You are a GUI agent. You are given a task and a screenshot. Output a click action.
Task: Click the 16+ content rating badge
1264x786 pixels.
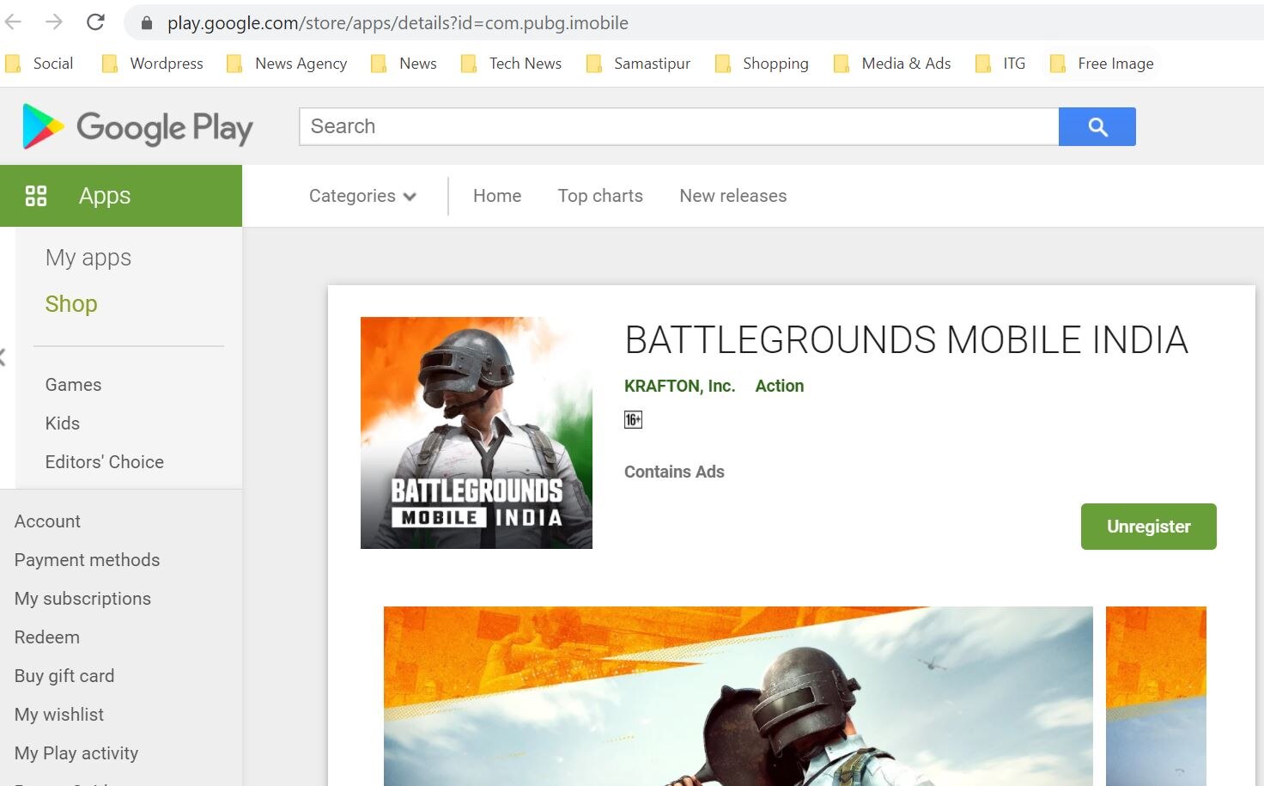[633, 419]
